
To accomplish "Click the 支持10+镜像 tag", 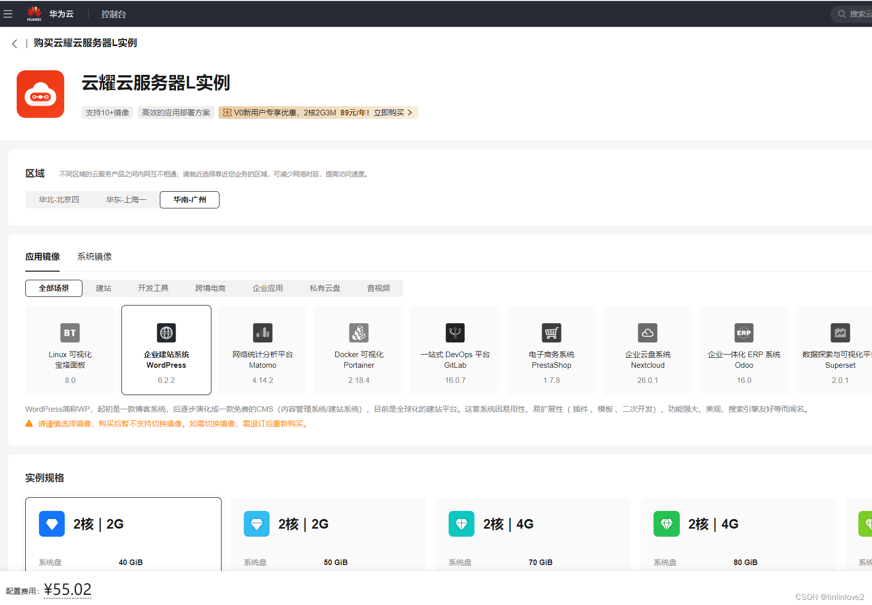I will [107, 113].
